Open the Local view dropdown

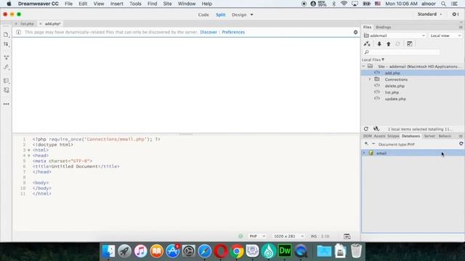tap(445, 36)
